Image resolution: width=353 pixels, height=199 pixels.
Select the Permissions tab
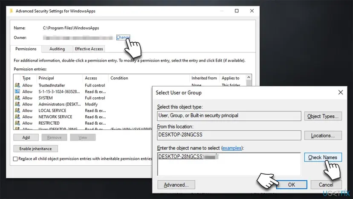tap(26, 49)
